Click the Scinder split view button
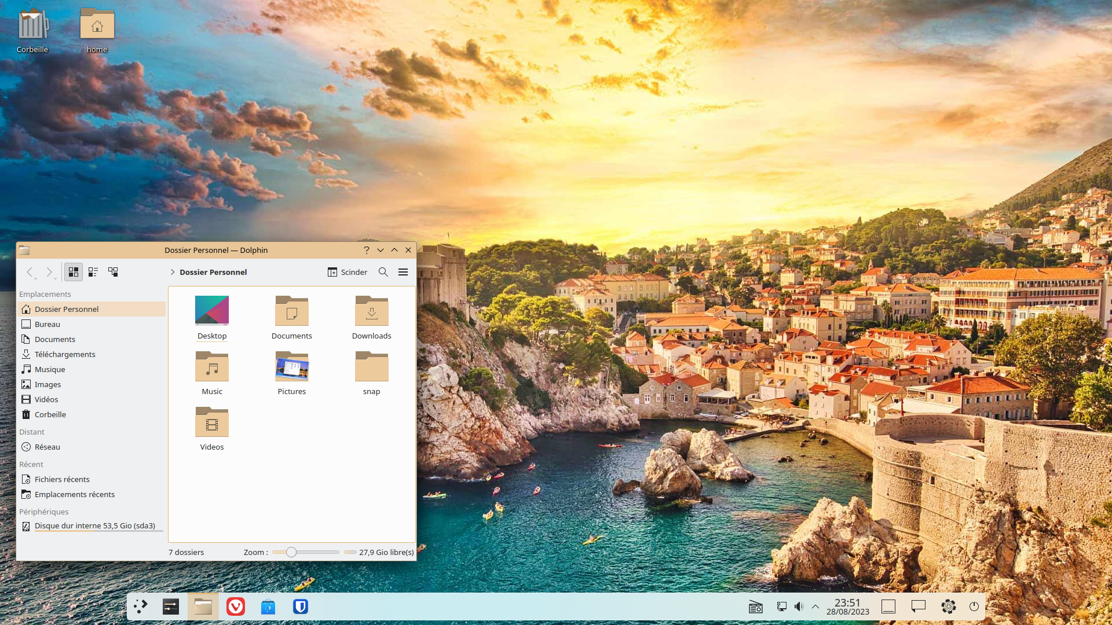Screen dimensions: 1112x625 tap(348, 272)
